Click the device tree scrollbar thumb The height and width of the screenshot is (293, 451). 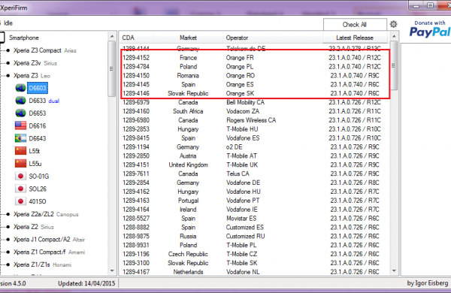112,68
